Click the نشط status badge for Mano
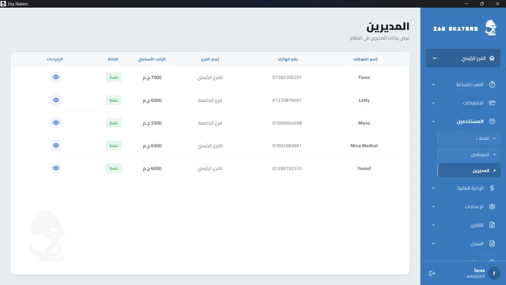The width and height of the screenshot is (506, 285). (114, 123)
